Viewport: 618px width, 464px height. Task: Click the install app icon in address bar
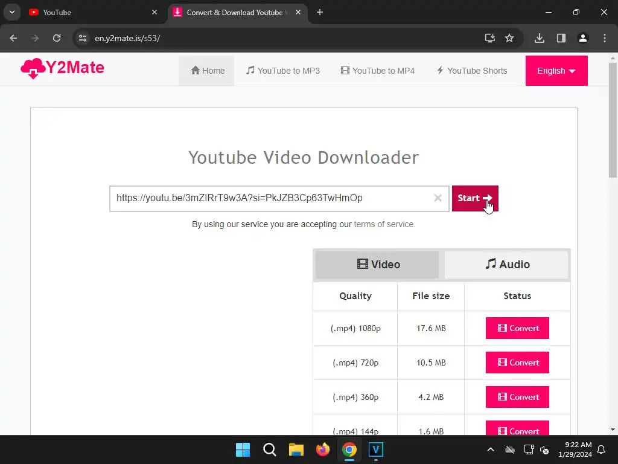coord(489,38)
